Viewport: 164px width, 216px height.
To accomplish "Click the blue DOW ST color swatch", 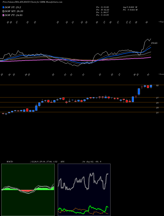I will [x=3, y=7].
